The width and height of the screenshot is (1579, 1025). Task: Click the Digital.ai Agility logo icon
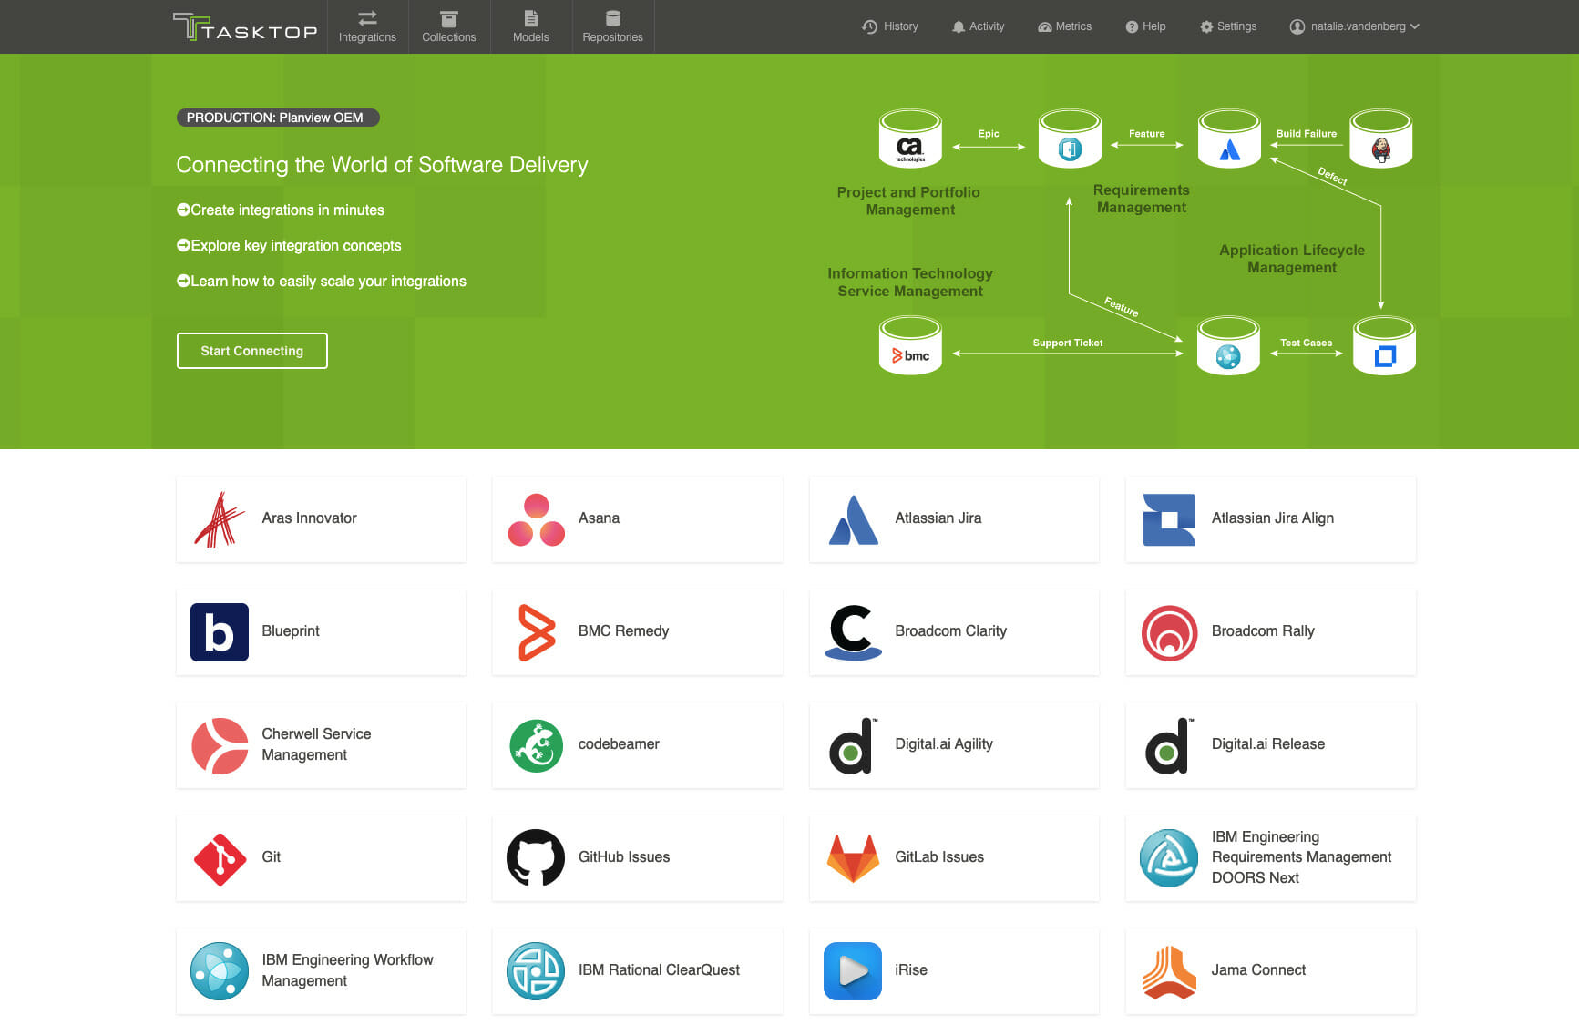click(x=853, y=745)
